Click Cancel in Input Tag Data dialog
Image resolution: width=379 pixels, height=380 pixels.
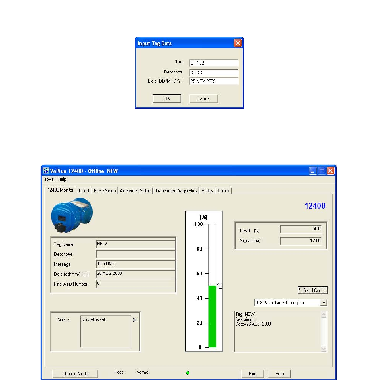click(x=204, y=99)
